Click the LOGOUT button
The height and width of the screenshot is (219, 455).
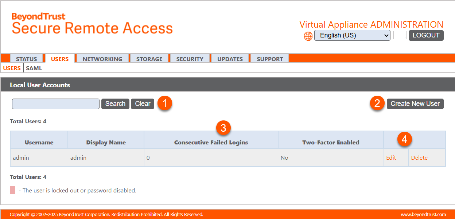[x=426, y=35]
